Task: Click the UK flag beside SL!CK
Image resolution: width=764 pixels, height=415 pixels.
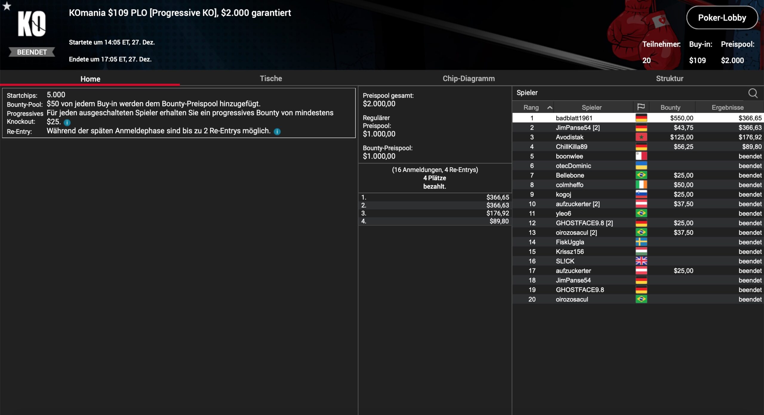Action: point(641,261)
